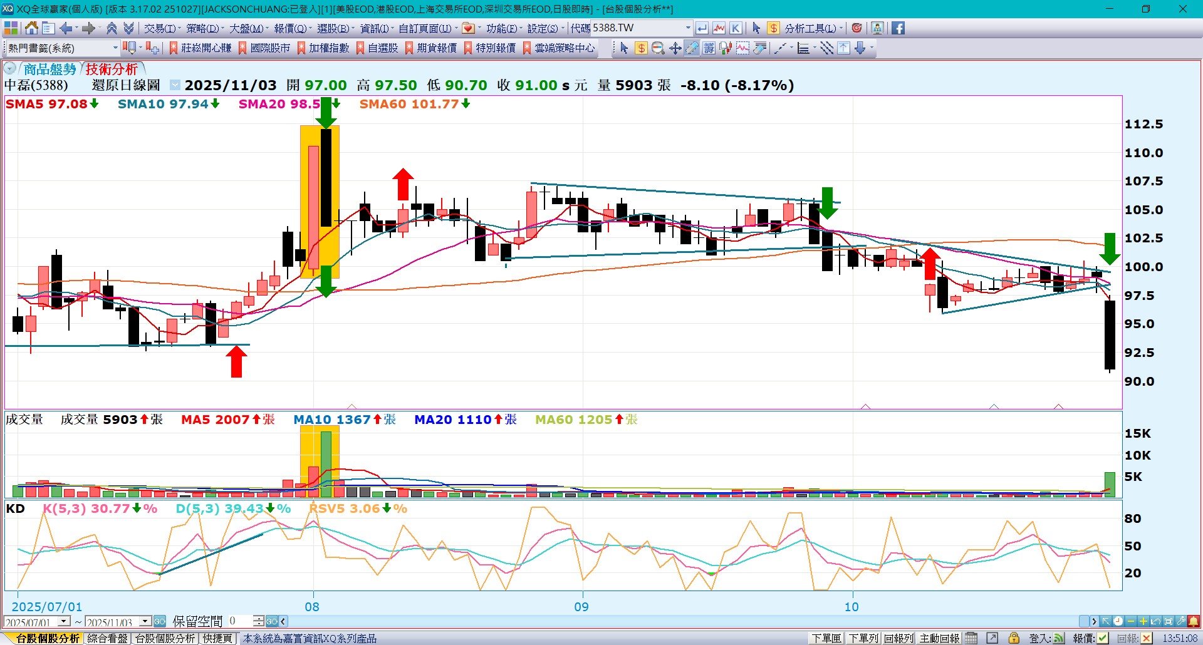
Task: Select the move crosshair tool
Action: coord(675,48)
